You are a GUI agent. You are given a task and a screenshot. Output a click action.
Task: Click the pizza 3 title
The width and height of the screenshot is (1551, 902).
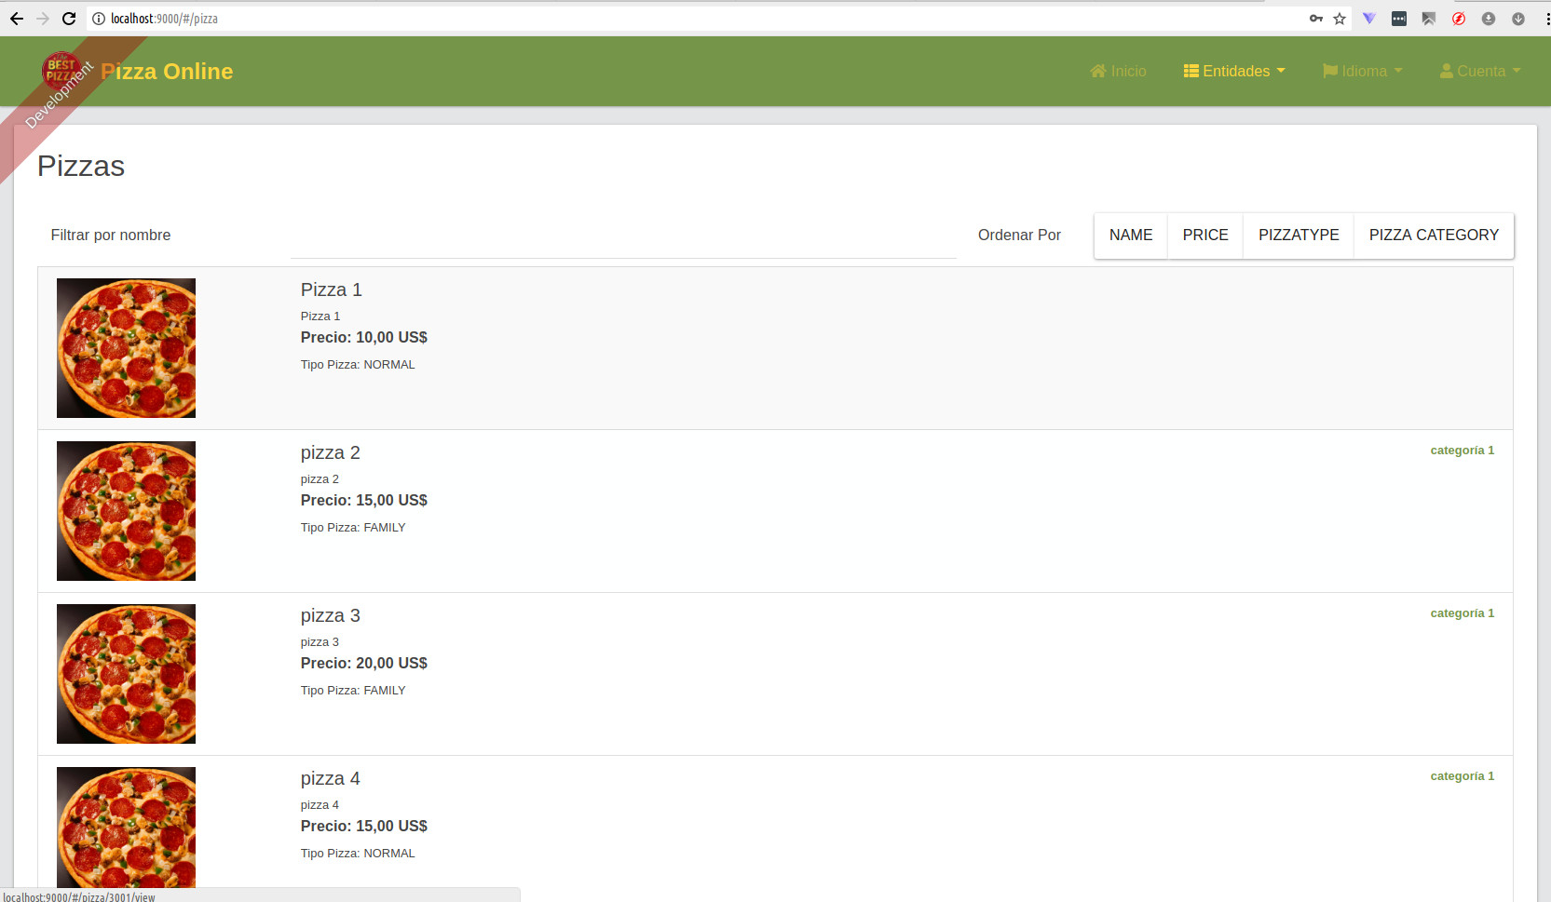pyautogui.click(x=330, y=616)
